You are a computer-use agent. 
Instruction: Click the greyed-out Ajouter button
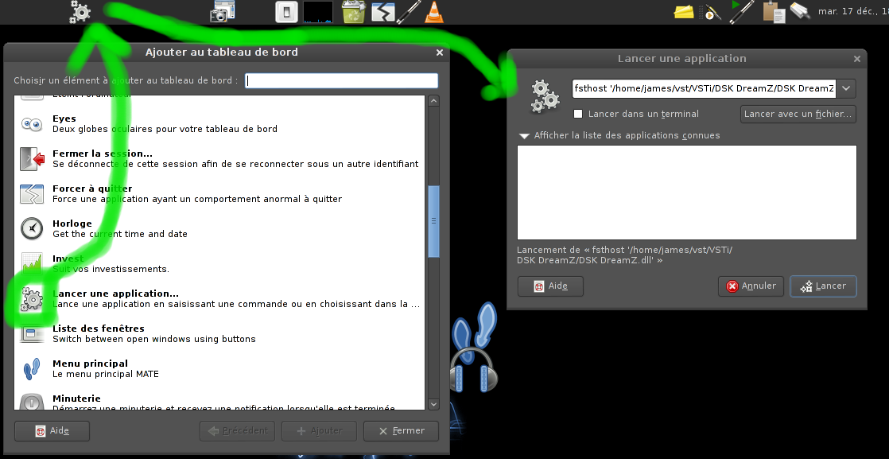click(319, 430)
